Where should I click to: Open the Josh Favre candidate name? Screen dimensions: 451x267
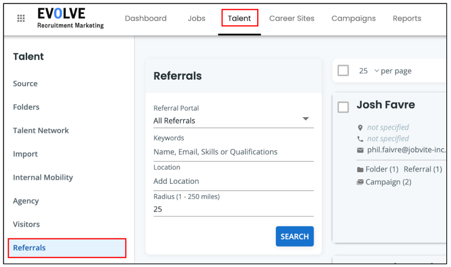coord(386,105)
